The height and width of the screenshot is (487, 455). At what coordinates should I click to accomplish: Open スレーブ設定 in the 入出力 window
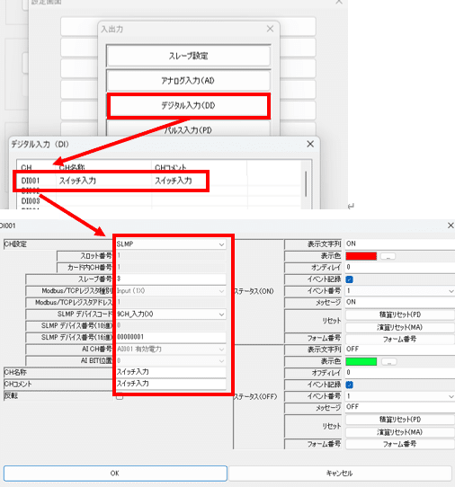pos(188,56)
